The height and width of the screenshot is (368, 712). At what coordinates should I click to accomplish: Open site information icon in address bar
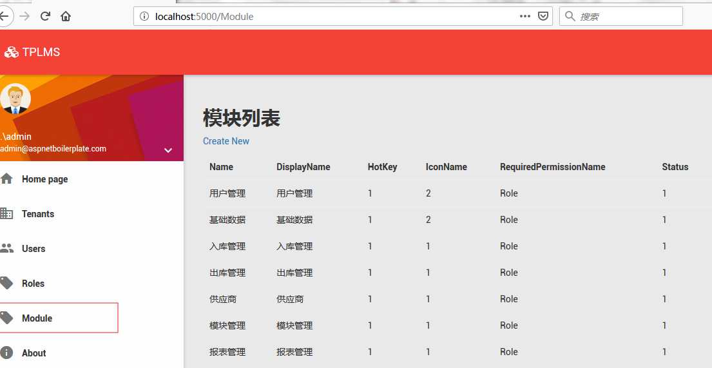point(144,16)
